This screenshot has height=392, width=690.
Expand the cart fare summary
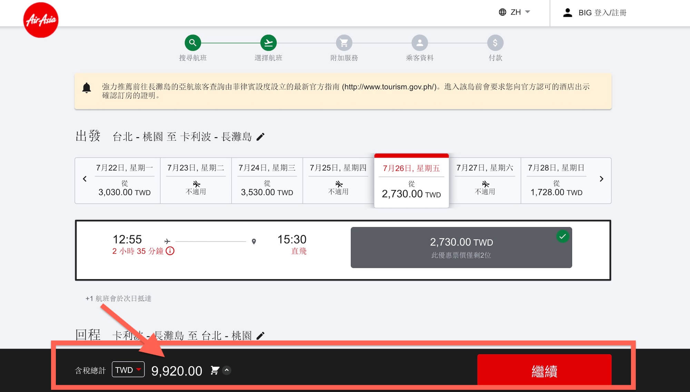[x=227, y=370]
